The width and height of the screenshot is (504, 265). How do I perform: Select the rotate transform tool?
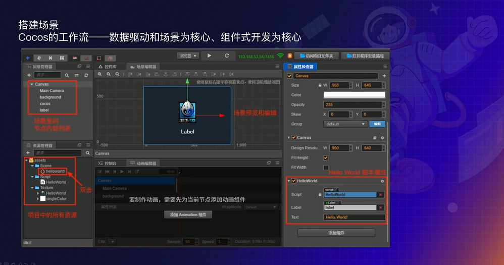pyautogui.click(x=39, y=58)
